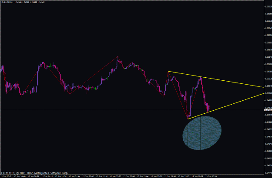Image resolution: width=272 pixels, height=178 pixels.
Task: Click the 1.24920 price scale label
Action: [269, 122]
